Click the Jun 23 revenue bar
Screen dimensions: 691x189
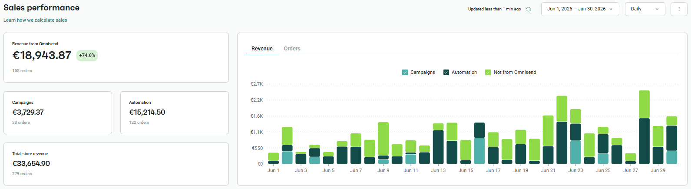coord(575,136)
